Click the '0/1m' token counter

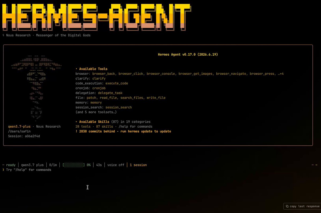(53, 165)
